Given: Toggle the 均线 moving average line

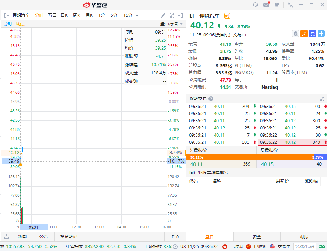Looking at the screenshot, I should (x=20, y=24).
